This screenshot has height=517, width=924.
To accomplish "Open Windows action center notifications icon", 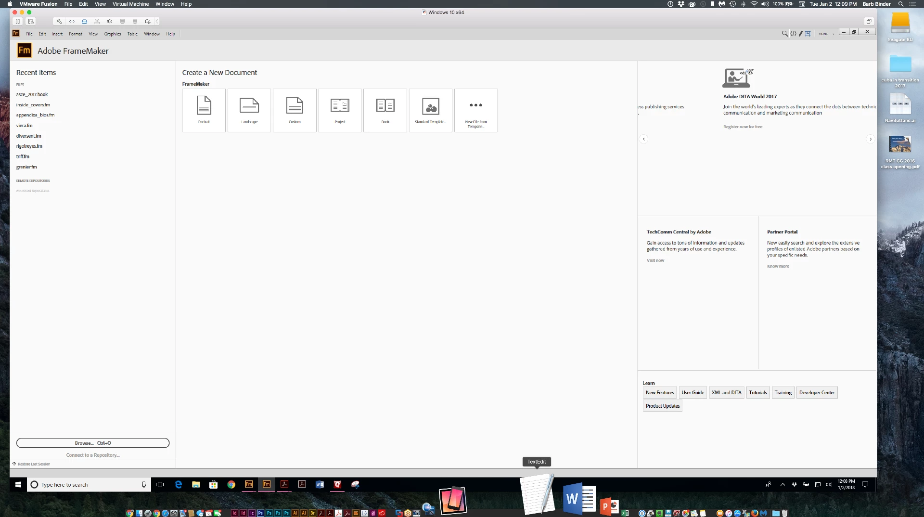I will pyautogui.click(x=865, y=485).
